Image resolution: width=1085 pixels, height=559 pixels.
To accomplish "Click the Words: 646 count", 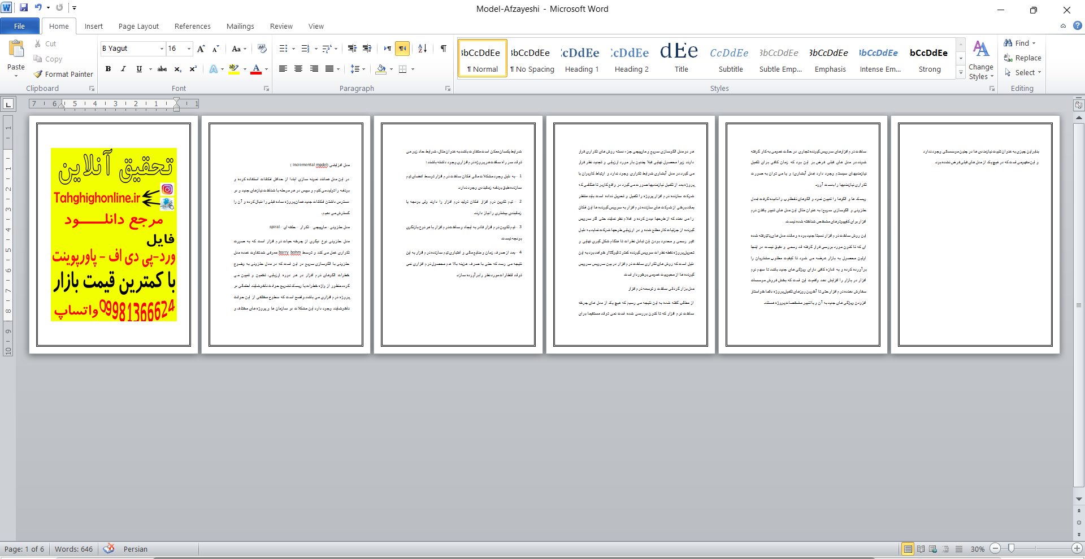I will coord(73,549).
